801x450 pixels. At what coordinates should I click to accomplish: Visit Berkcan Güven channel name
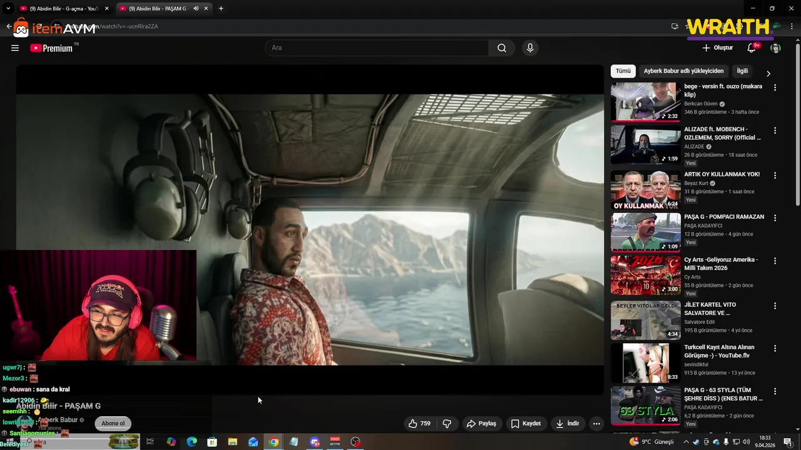coord(700,104)
